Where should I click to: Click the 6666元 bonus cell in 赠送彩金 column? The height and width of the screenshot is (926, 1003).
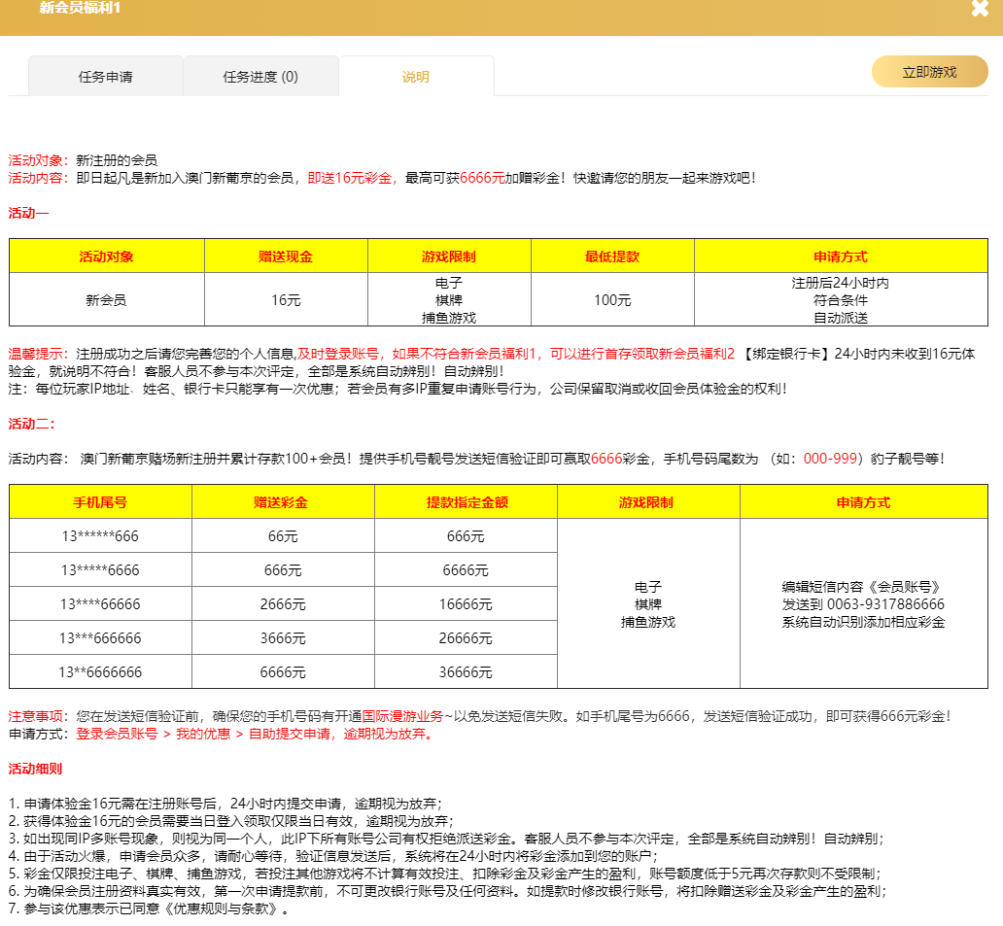[x=283, y=671]
